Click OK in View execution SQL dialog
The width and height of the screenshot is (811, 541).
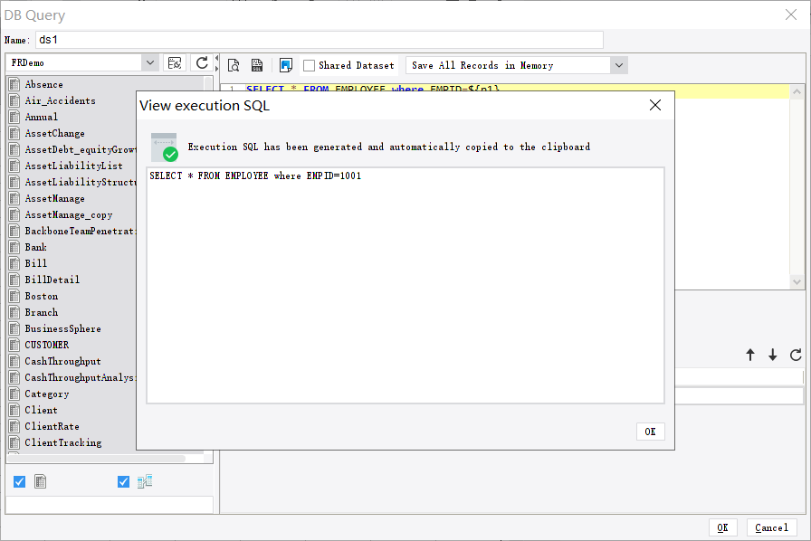click(650, 432)
